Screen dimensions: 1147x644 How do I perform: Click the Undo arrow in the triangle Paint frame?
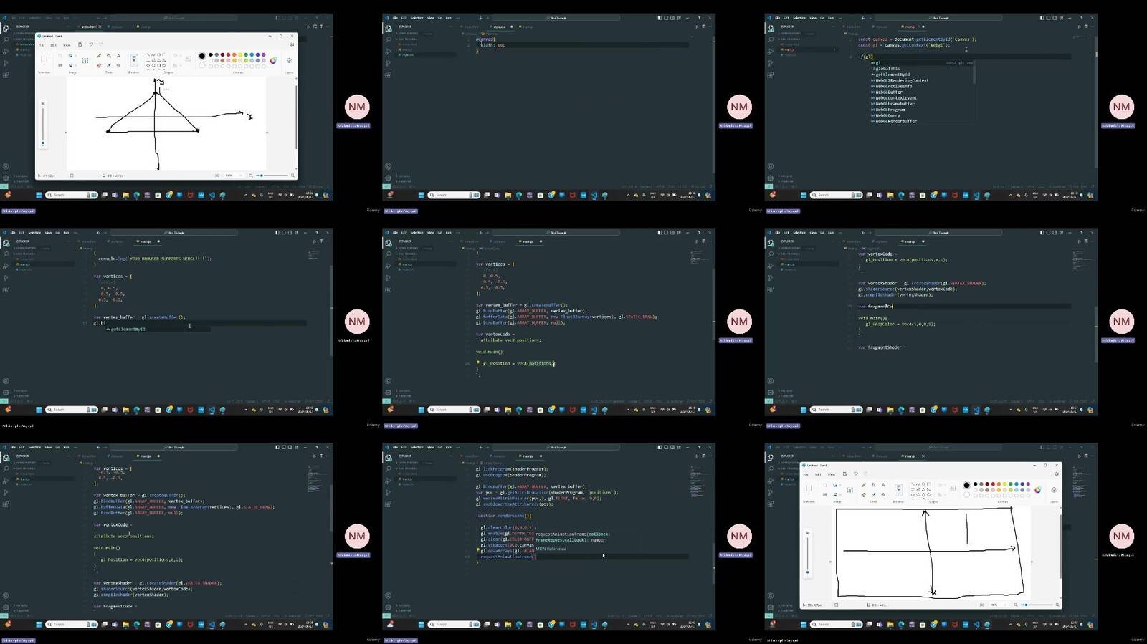pos(91,44)
